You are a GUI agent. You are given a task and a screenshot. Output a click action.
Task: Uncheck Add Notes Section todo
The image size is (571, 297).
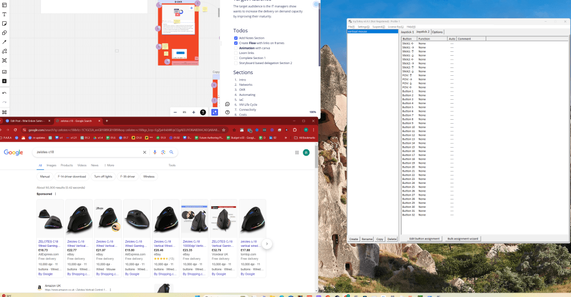point(236,38)
